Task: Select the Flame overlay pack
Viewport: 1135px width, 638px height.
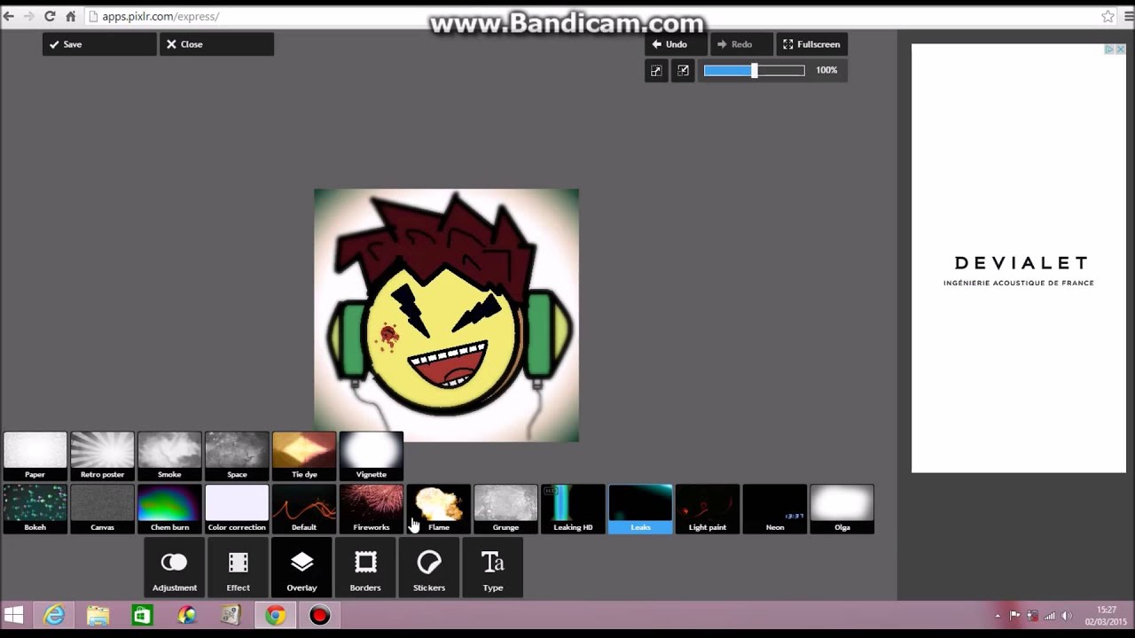Action: (x=439, y=510)
